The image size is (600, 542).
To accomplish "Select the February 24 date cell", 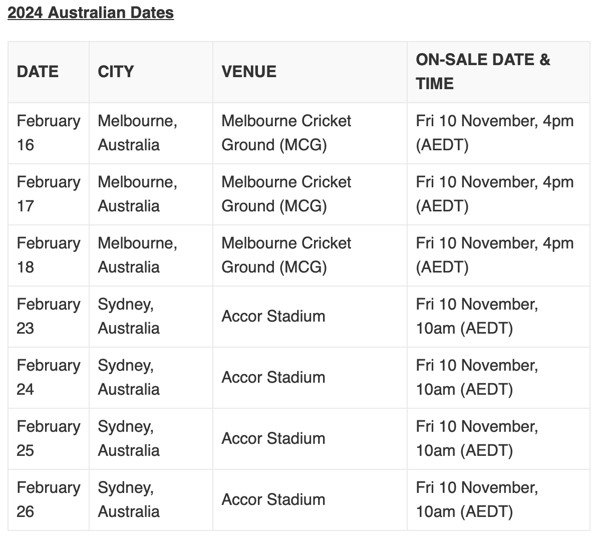I will tap(49, 378).
